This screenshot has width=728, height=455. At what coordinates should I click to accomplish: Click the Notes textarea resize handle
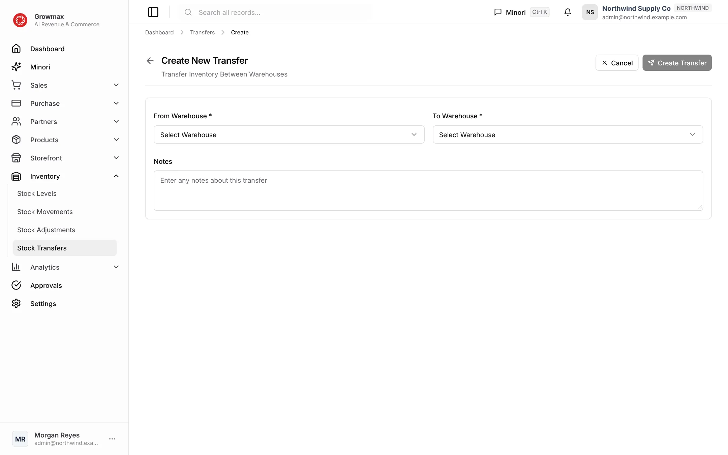[700, 207]
